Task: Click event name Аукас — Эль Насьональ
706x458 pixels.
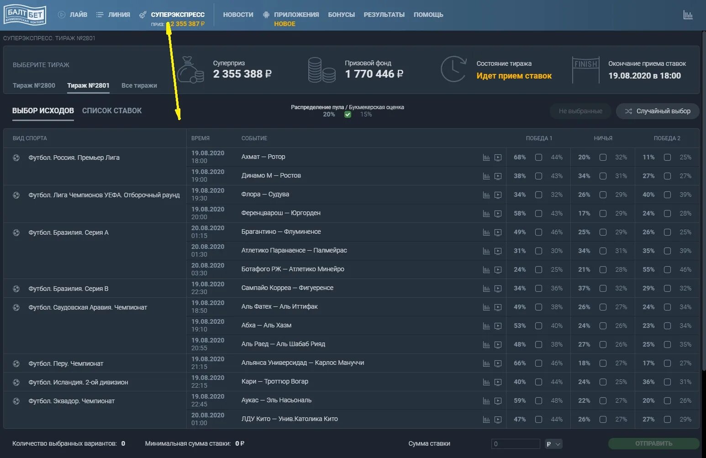Action: (x=276, y=400)
